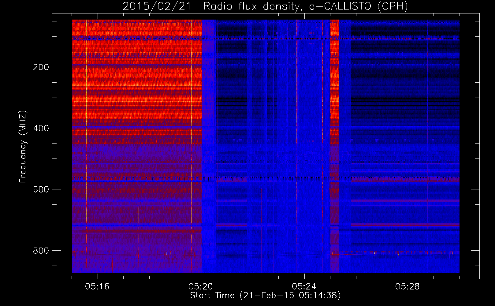
Task: Click the "200" frequency tick label
Action: point(41,67)
